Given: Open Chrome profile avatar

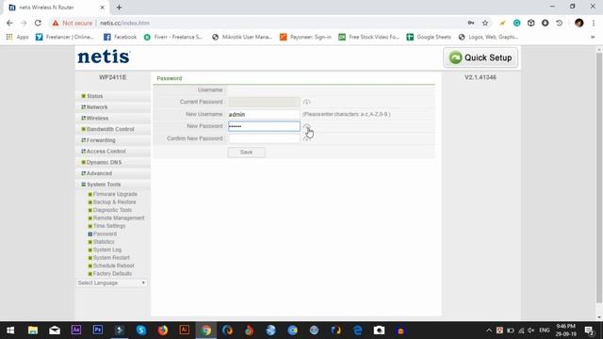Looking at the screenshot, I should [579, 23].
